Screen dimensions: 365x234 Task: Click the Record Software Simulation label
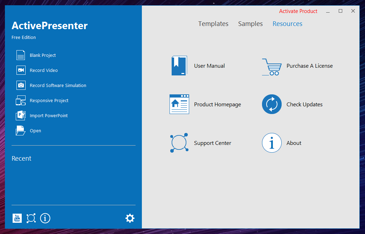(x=58, y=85)
